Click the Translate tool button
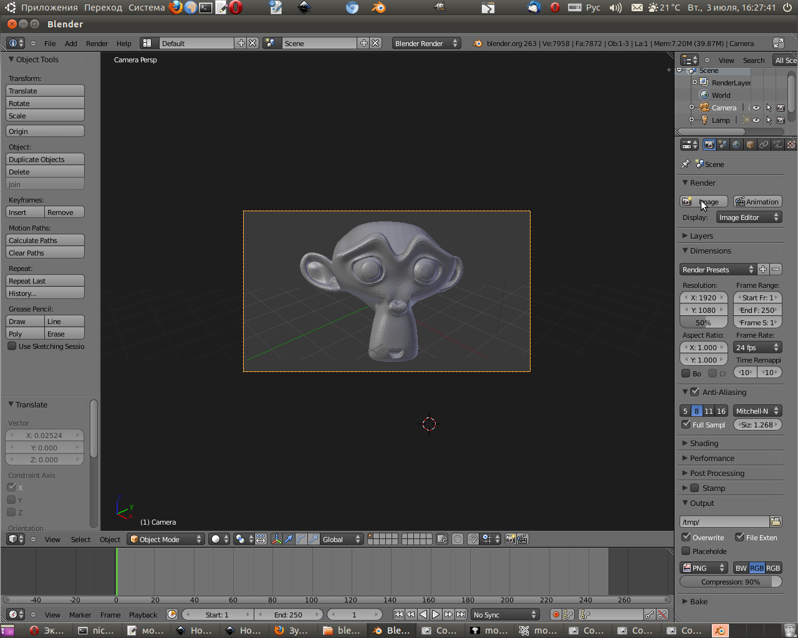The height and width of the screenshot is (638, 798). [45, 91]
